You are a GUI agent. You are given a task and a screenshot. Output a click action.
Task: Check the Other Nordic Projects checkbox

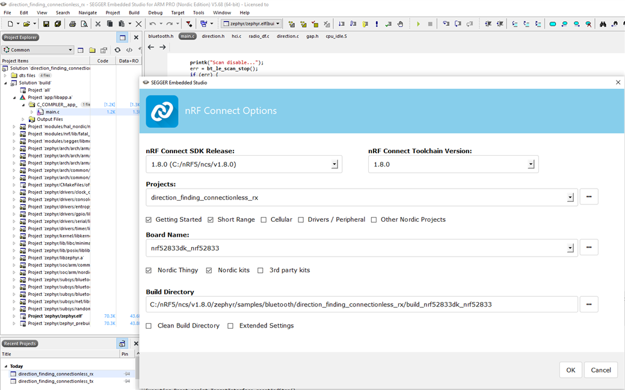click(374, 219)
